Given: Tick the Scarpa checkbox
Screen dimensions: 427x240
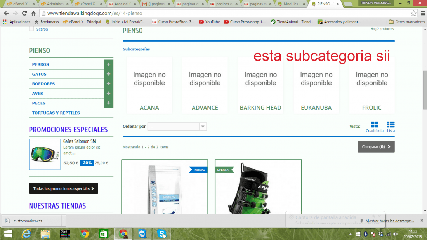Looking at the screenshot, I should coord(31,29).
